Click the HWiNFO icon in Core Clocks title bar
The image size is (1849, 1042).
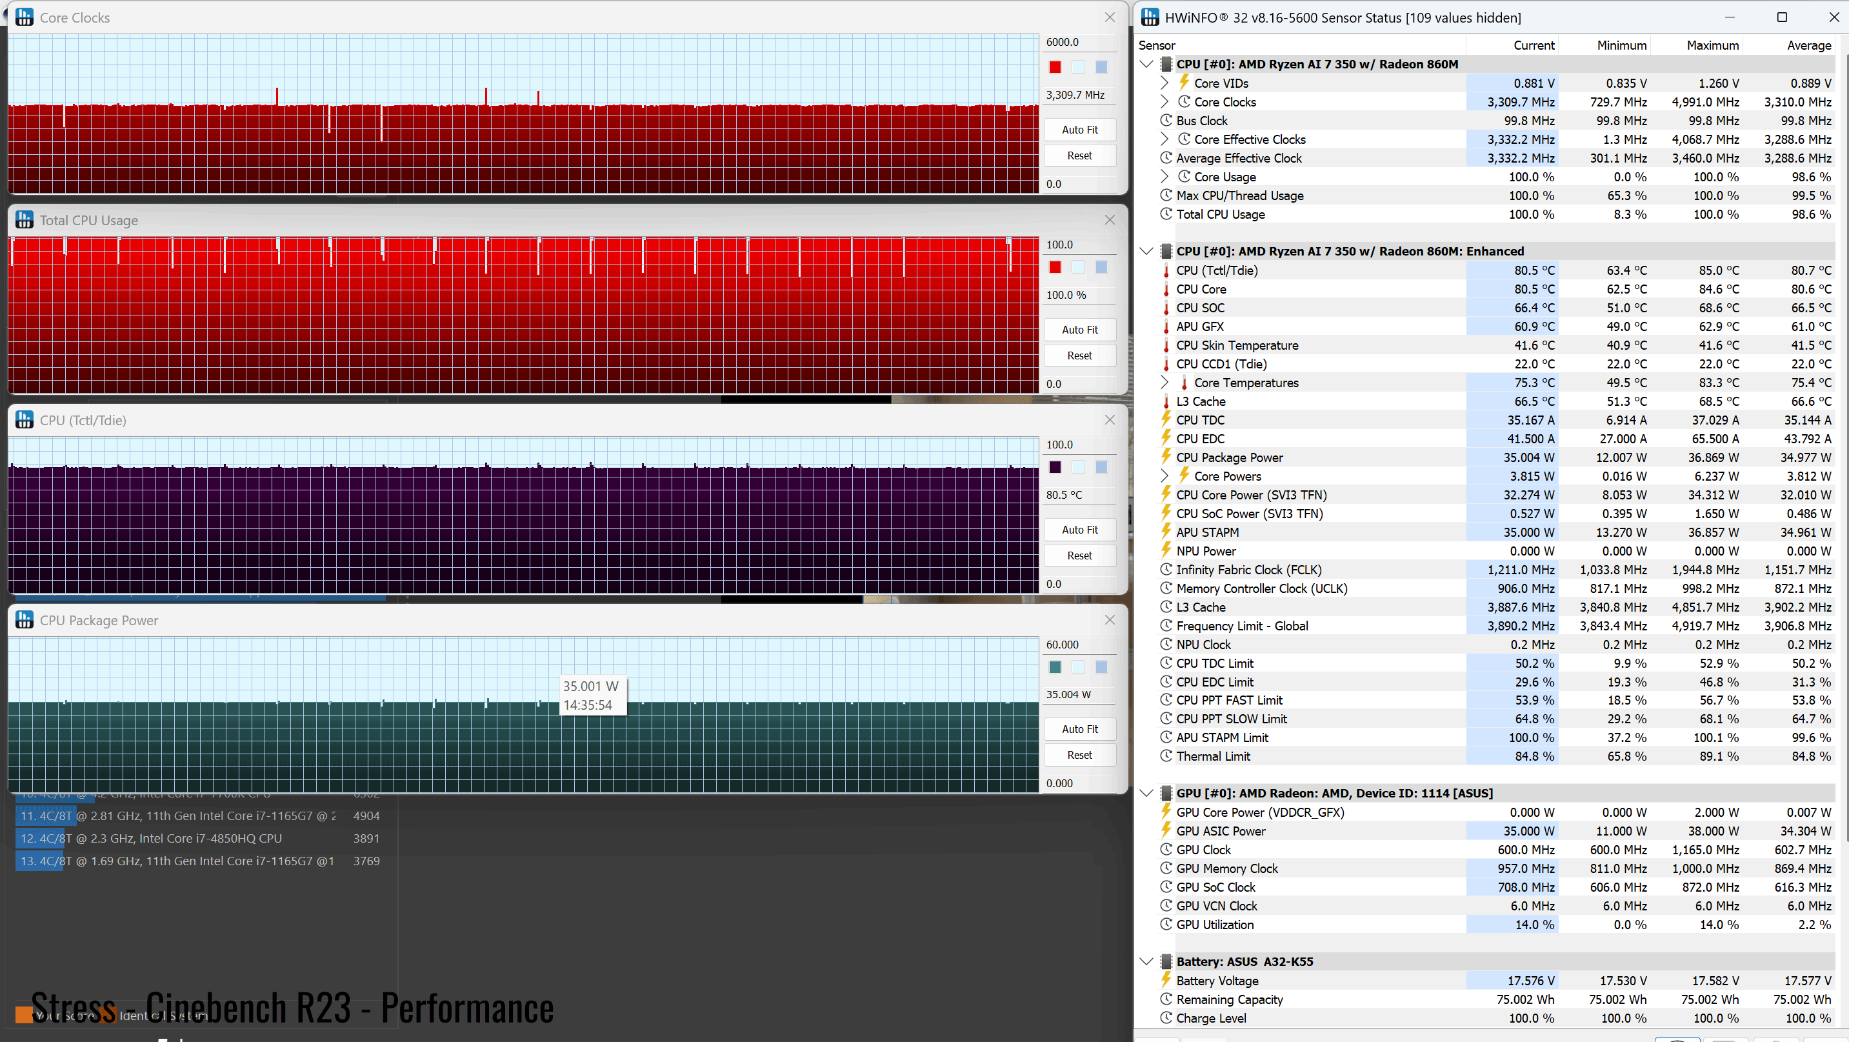pyautogui.click(x=25, y=17)
